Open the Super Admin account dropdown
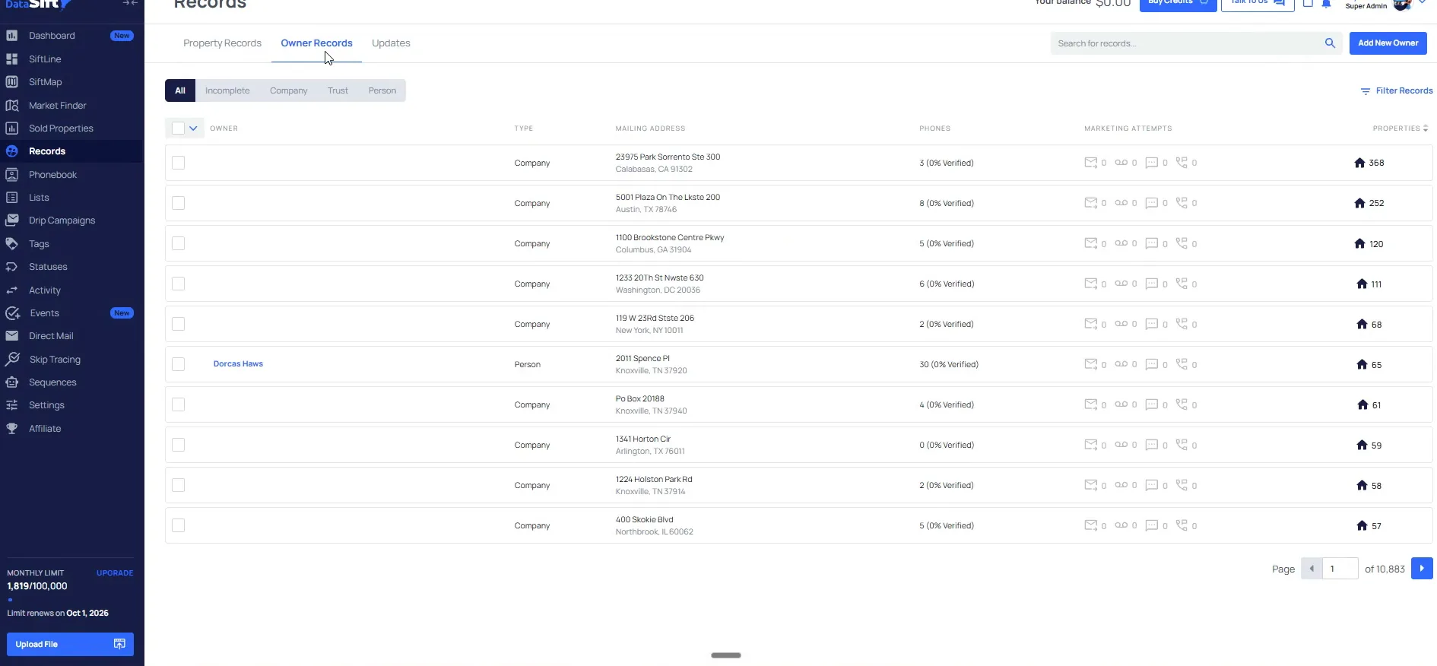Image resolution: width=1437 pixels, height=666 pixels. tap(1422, 2)
